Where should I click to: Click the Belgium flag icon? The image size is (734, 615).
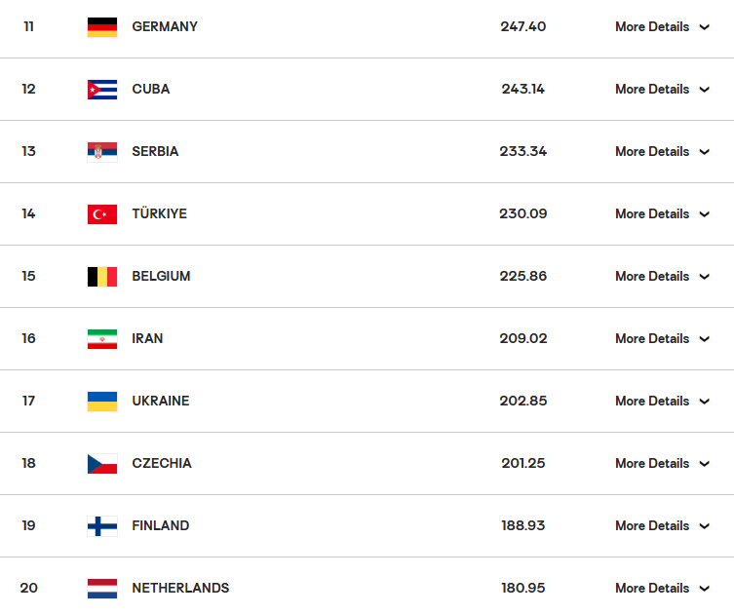point(101,277)
